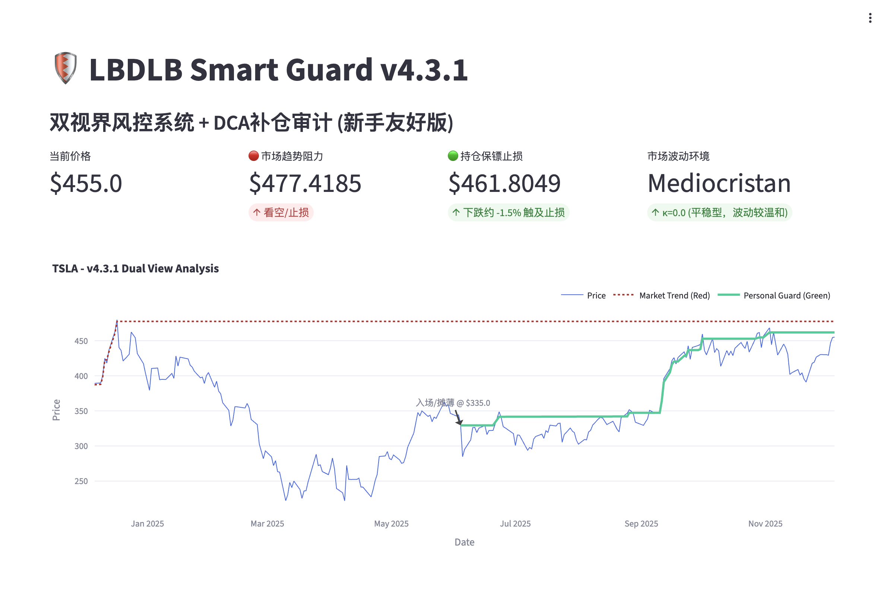
Task: Click the up arrow in κ=0.0 badge
Action: pyautogui.click(x=655, y=212)
